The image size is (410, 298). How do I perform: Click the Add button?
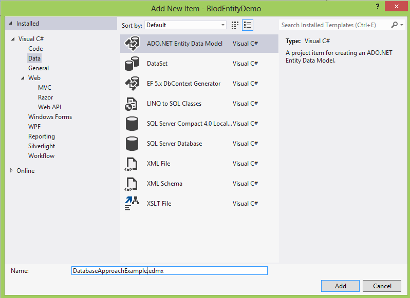pyautogui.click(x=340, y=286)
